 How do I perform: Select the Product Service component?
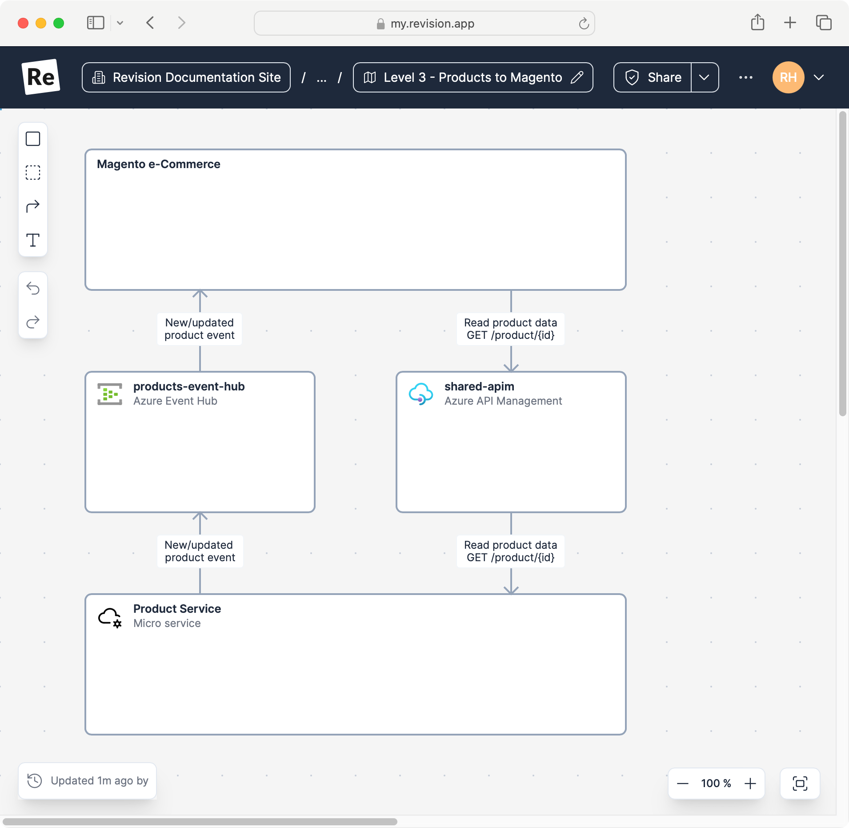click(356, 664)
